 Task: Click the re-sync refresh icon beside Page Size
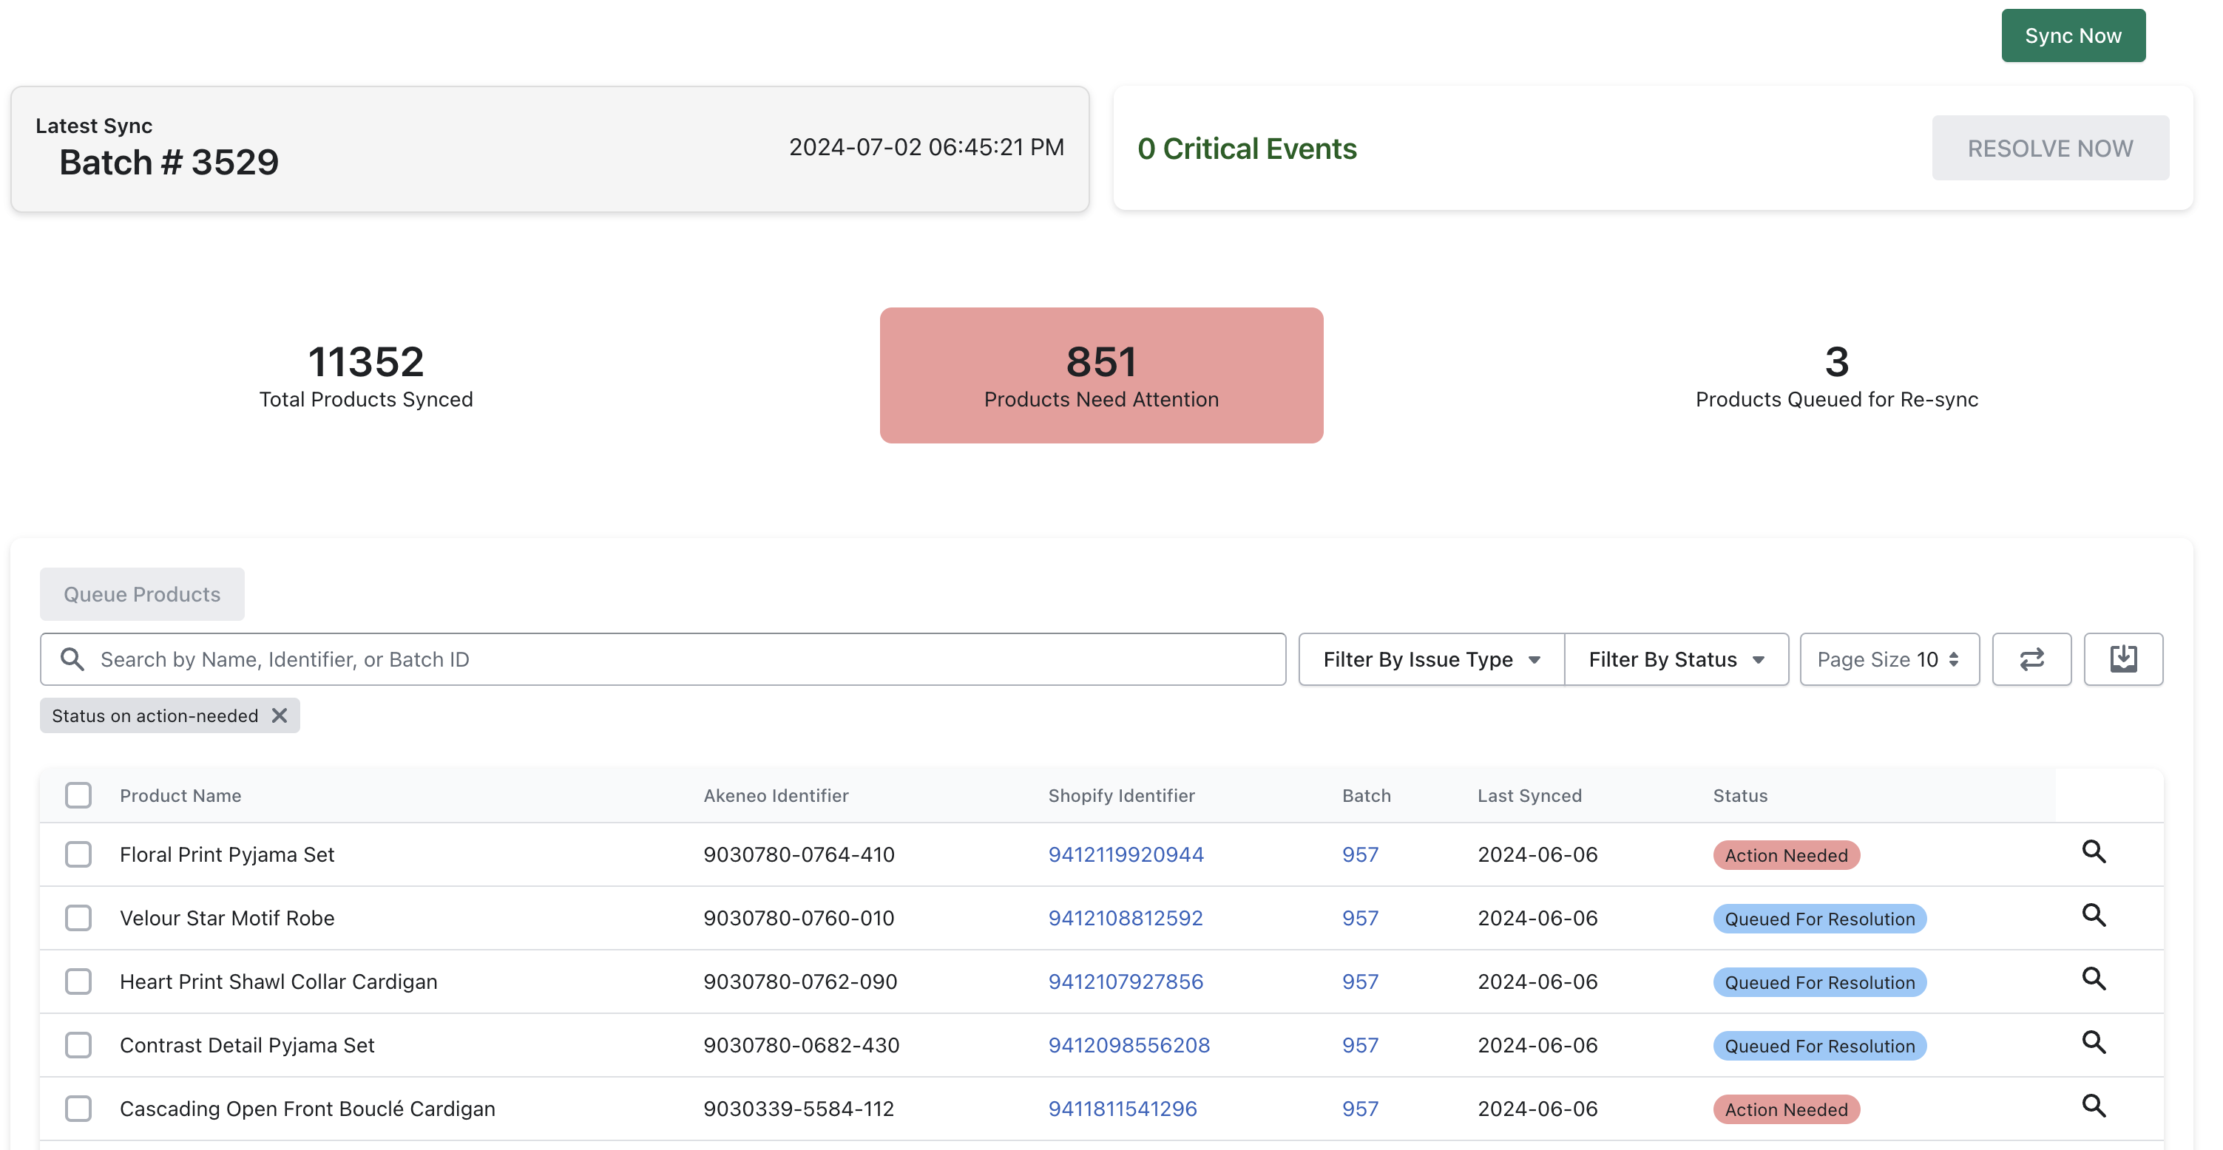2031,659
